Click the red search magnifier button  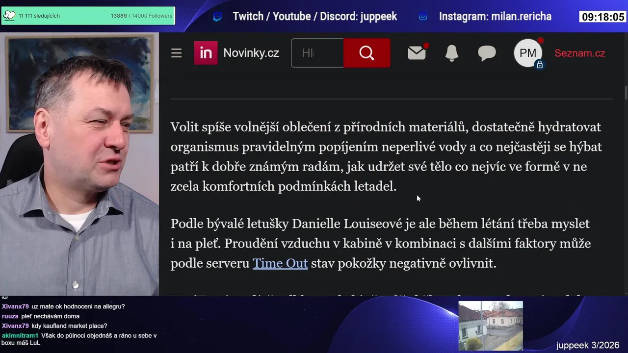pos(367,53)
